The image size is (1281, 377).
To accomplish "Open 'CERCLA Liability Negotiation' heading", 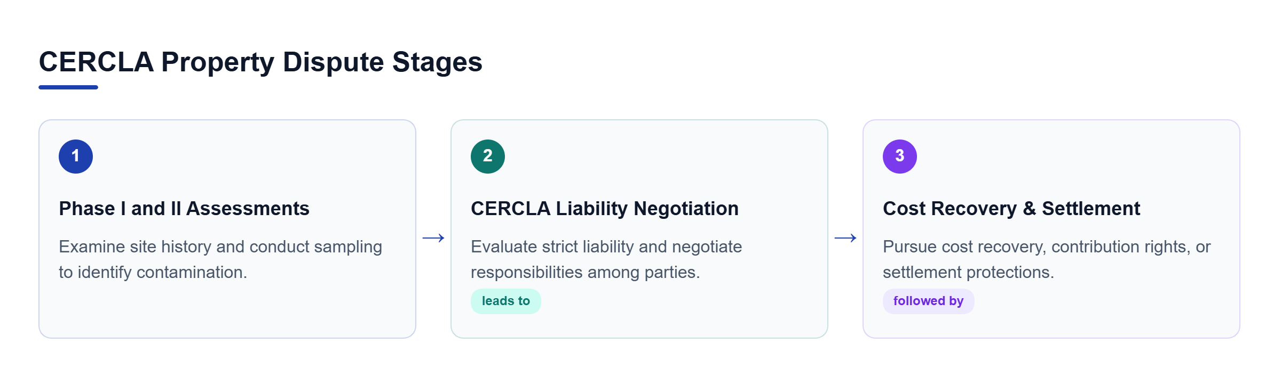I will pyautogui.click(x=605, y=209).
